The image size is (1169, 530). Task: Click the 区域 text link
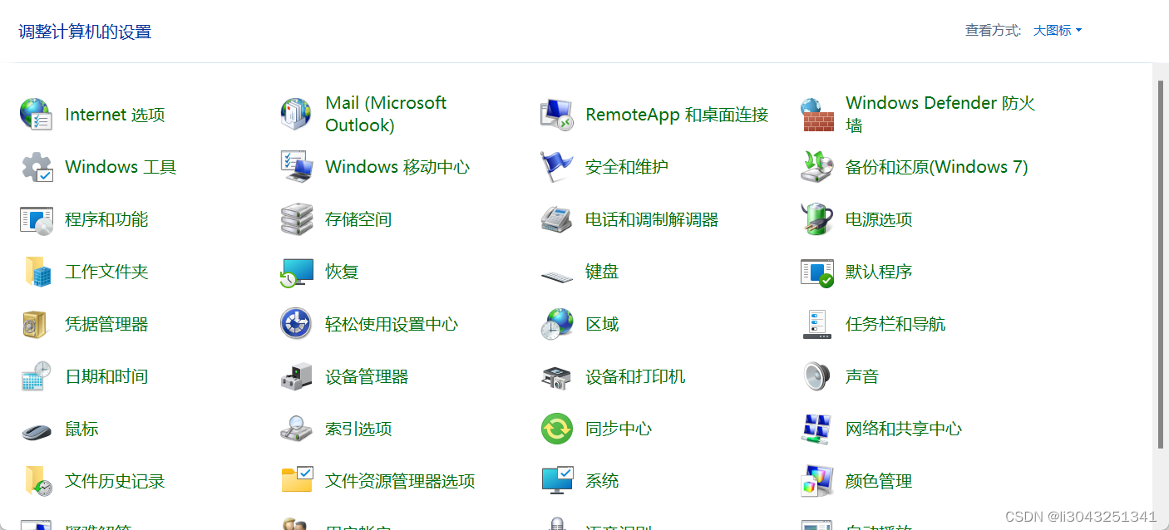602,324
